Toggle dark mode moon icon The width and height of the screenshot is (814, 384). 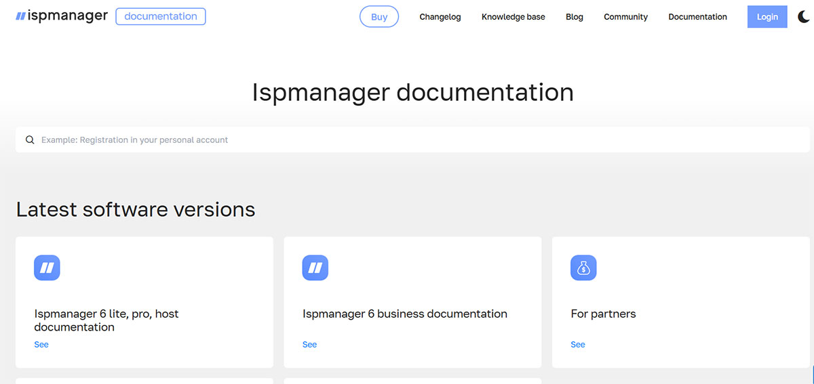pos(804,17)
